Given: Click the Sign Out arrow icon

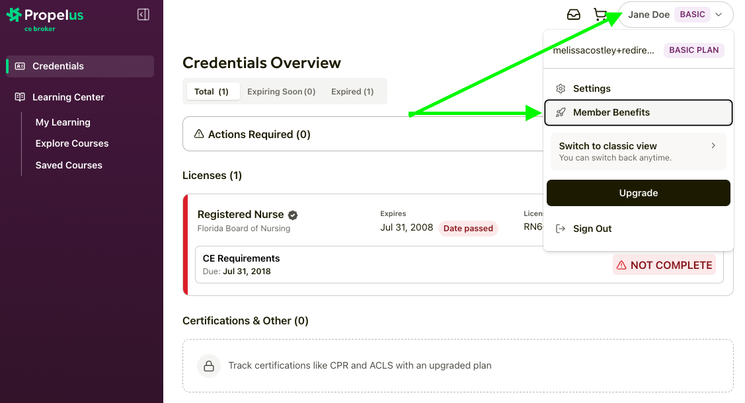Looking at the screenshot, I should 561,229.
